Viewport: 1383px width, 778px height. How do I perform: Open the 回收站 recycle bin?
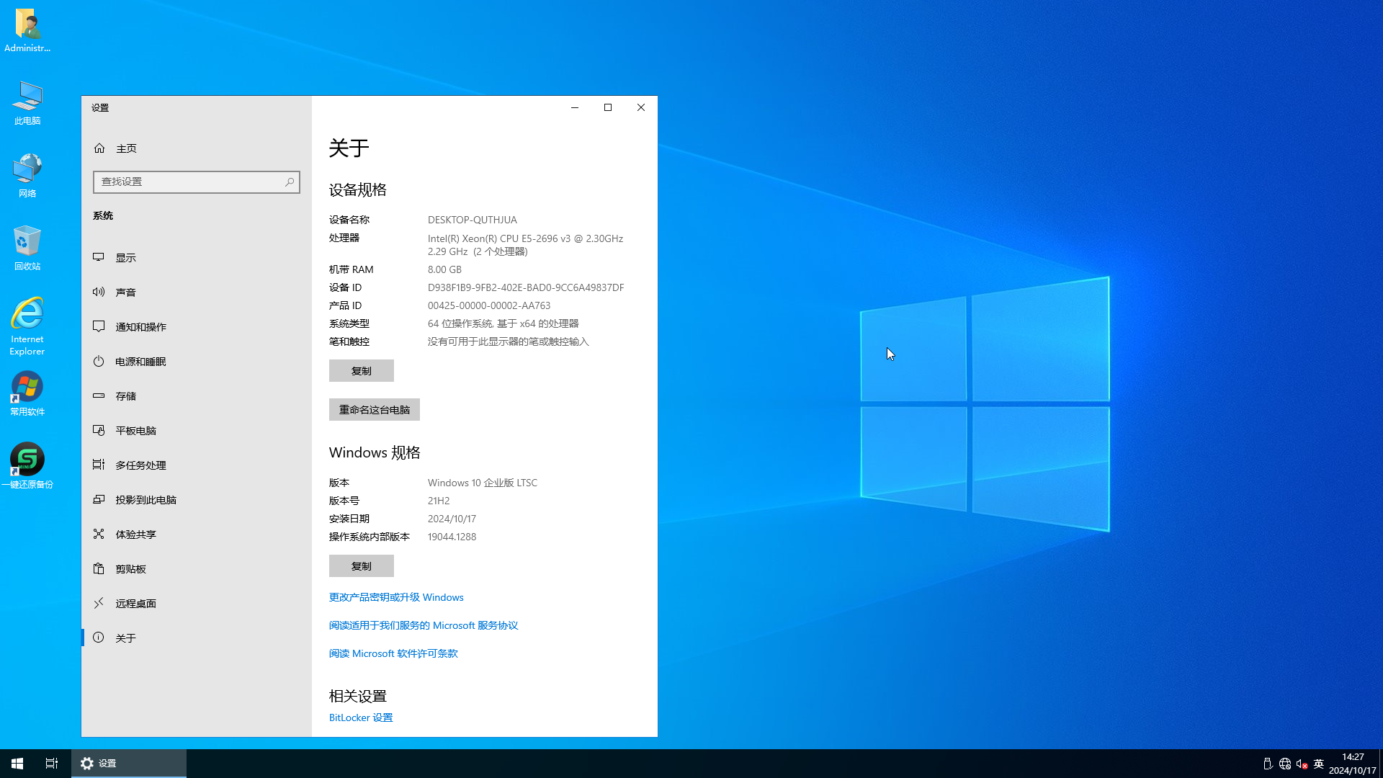[x=27, y=249]
